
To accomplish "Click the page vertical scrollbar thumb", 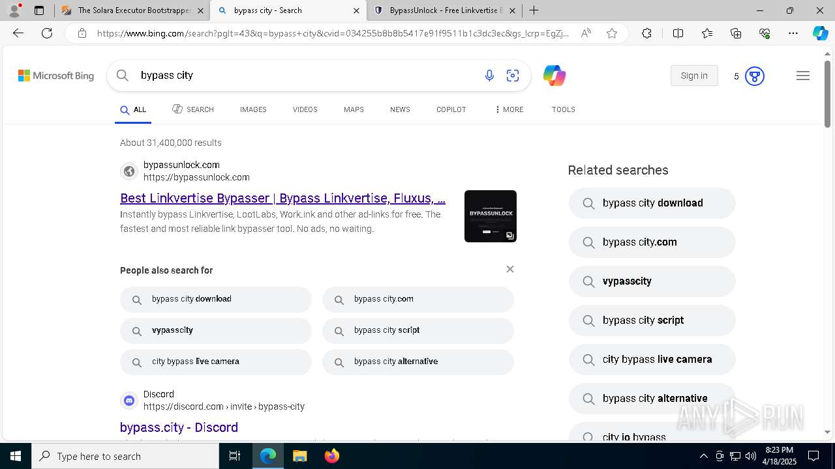I will point(828,94).
